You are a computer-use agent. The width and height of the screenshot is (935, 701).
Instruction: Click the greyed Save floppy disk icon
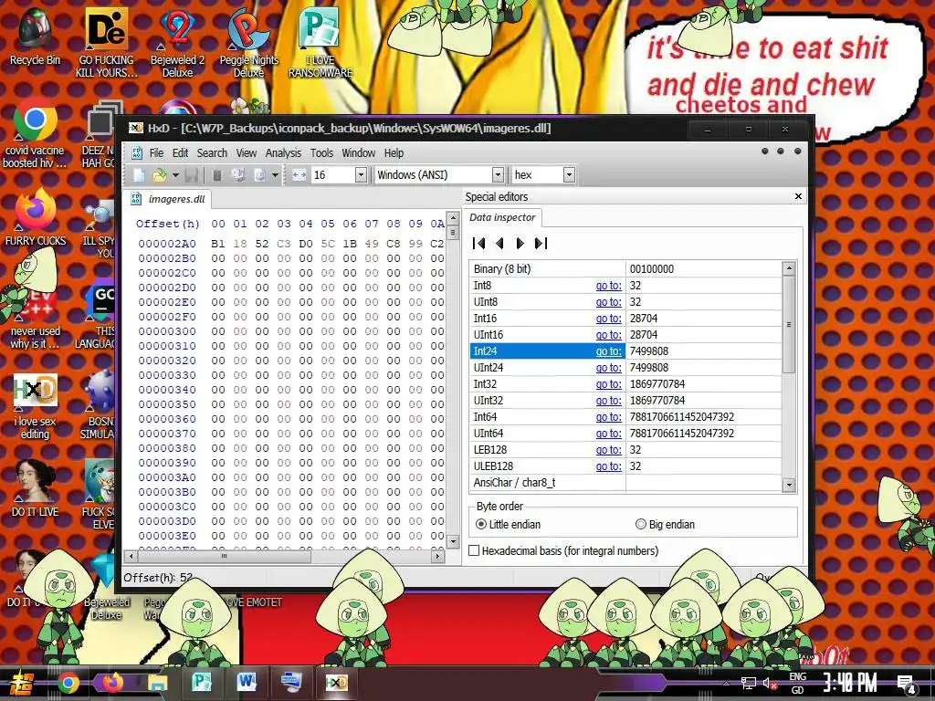(x=192, y=175)
